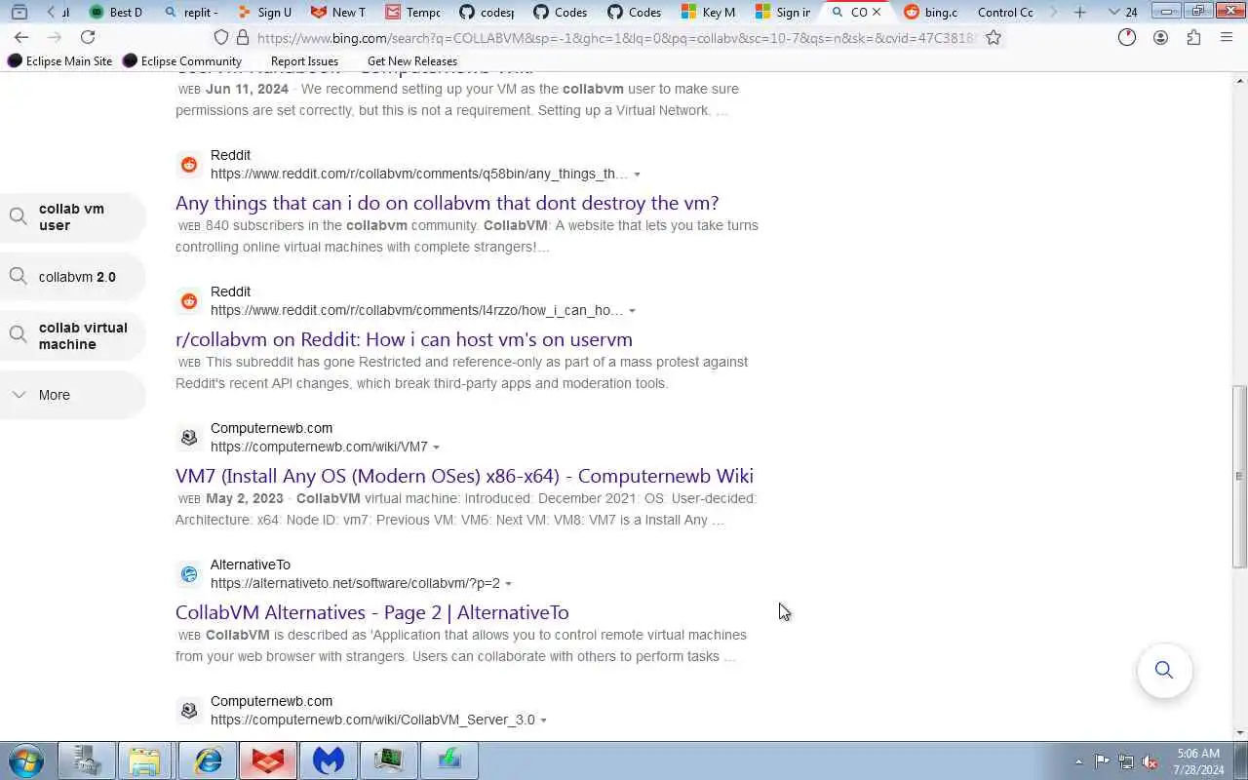Expand the first Reddit result URL dropdown arrow
The image size is (1248, 780).
tap(638, 175)
